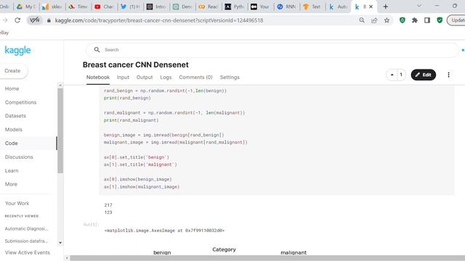Click the output value 123

pos(108,212)
